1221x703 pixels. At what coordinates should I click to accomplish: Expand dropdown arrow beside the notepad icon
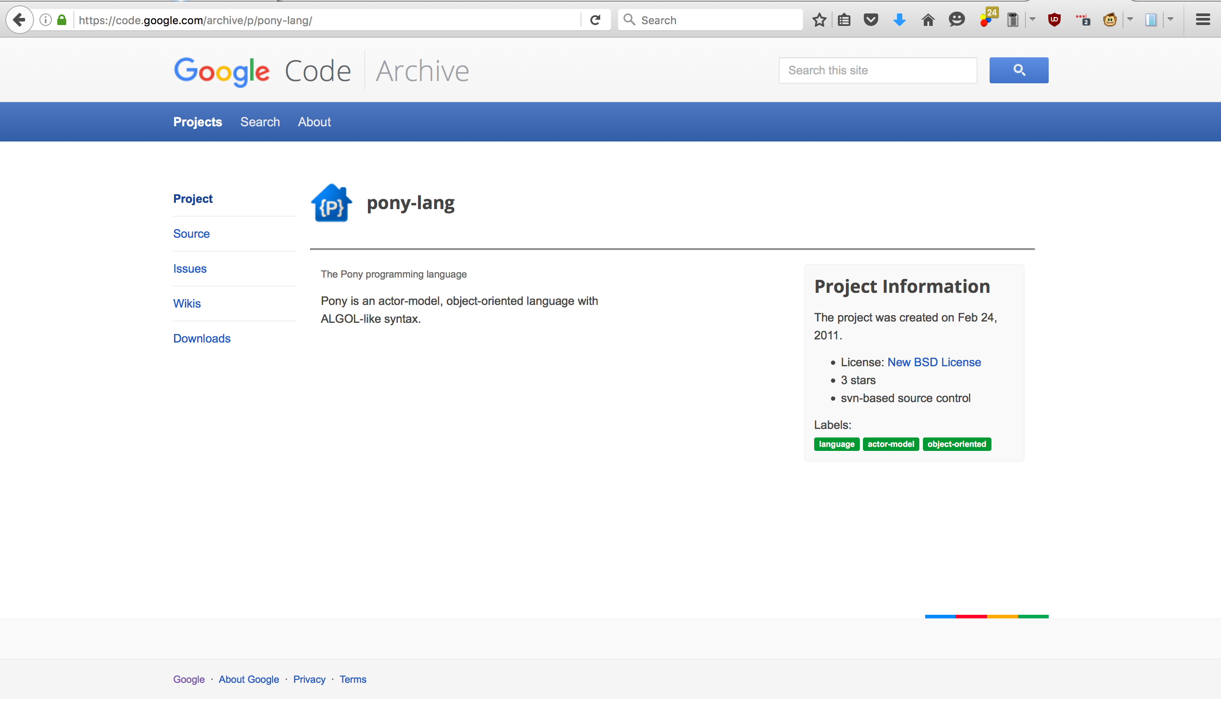tap(1032, 20)
